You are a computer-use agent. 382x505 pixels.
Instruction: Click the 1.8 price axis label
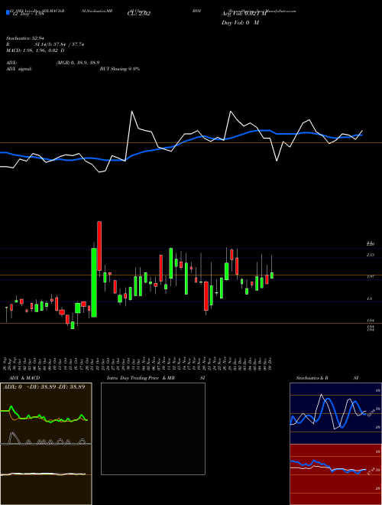tap(370, 299)
